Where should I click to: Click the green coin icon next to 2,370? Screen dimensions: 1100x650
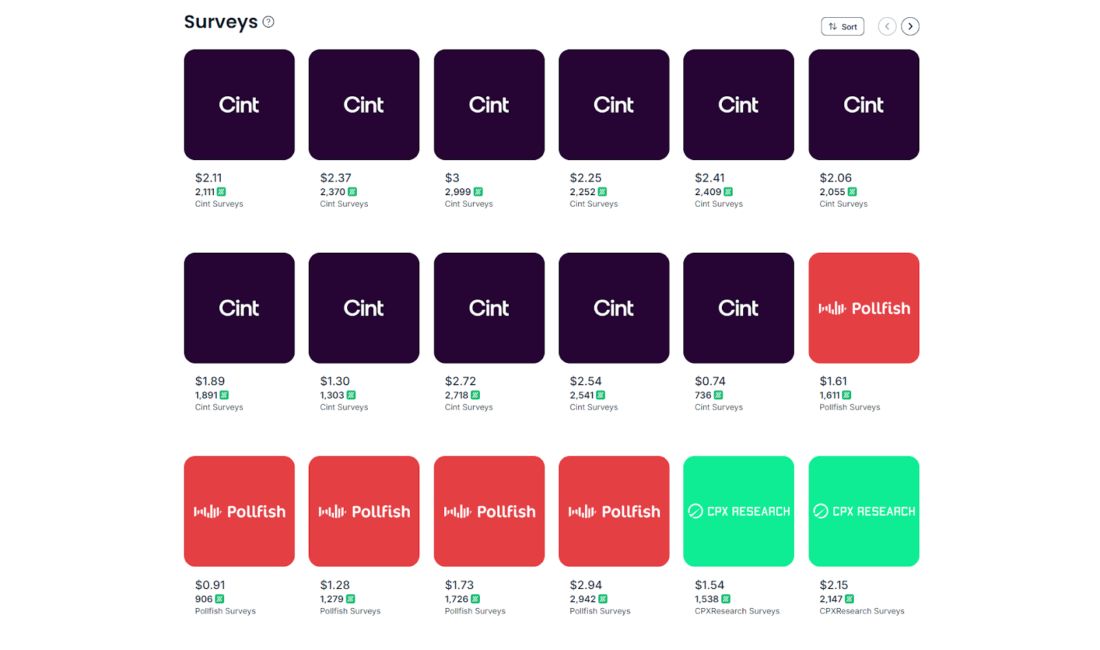point(352,192)
